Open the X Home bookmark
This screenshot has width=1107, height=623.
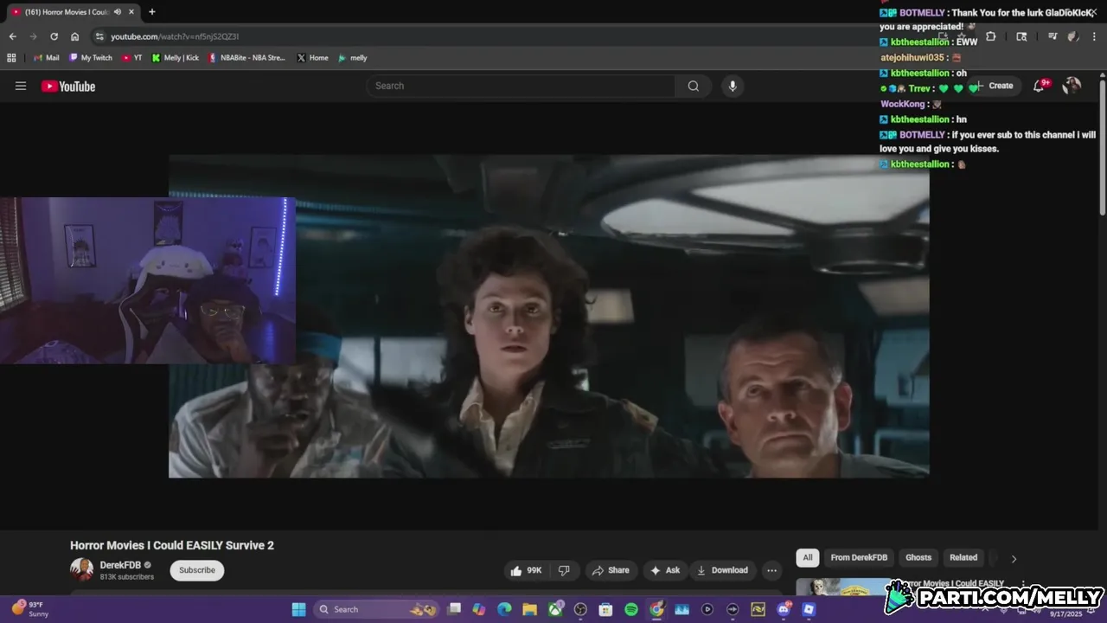[x=312, y=58]
